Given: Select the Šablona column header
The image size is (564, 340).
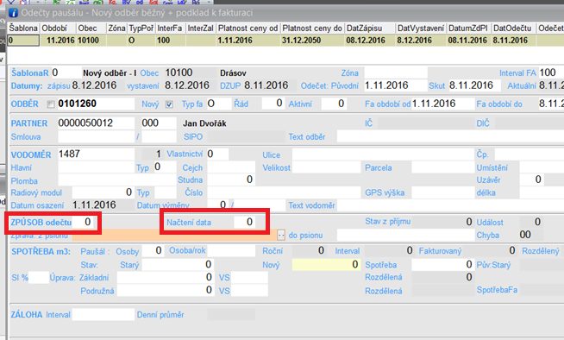Looking at the screenshot, I should [x=23, y=28].
